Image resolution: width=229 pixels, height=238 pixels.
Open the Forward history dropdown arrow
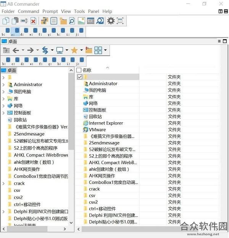(x=37, y=50)
